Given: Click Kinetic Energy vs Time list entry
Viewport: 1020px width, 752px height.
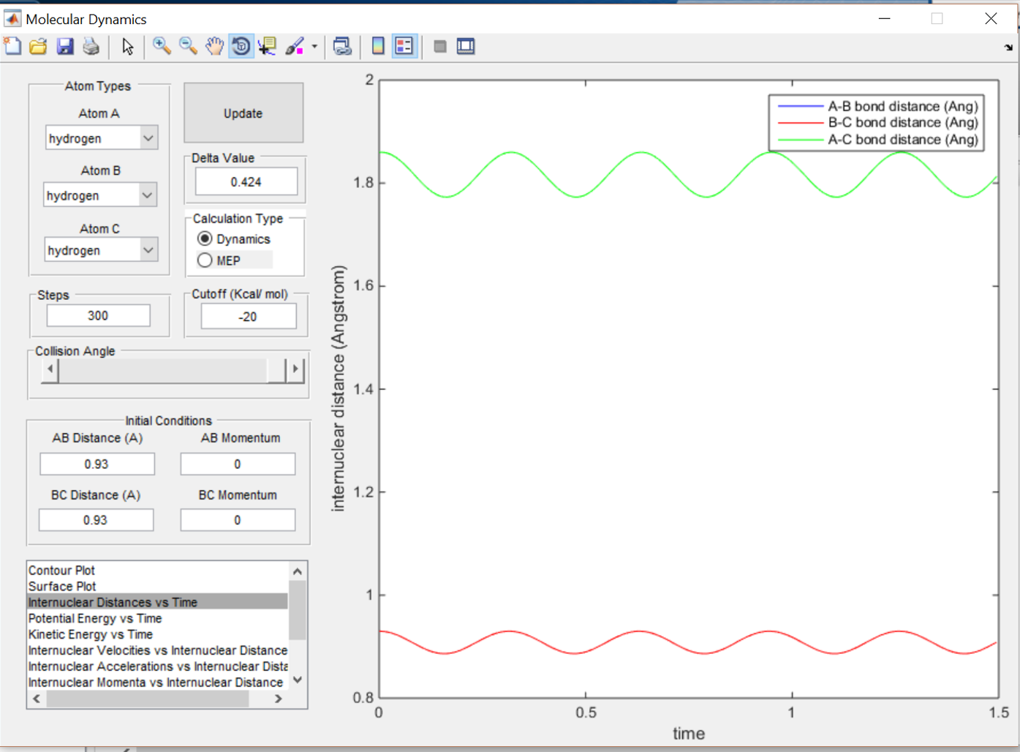Looking at the screenshot, I should pos(91,635).
